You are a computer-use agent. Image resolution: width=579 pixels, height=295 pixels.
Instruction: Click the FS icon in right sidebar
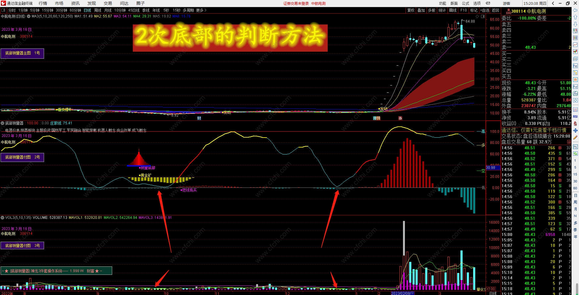[x=575, y=147]
